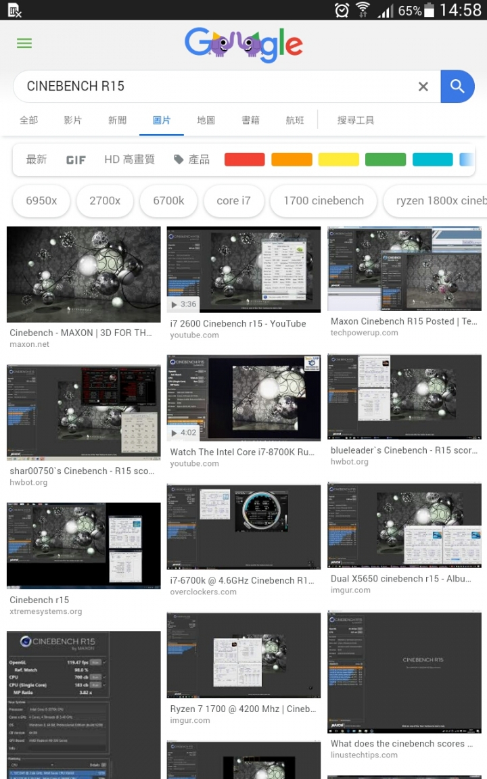The width and height of the screenshot is (487, 779).
Task: Switch to the 書籍 tab
Action: (x=250, y=120)
